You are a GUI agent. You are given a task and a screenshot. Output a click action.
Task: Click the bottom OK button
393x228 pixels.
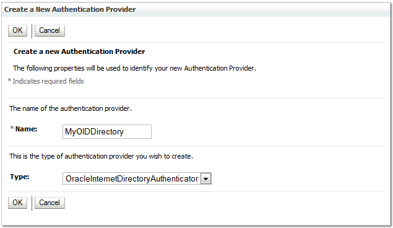(17, 203)
